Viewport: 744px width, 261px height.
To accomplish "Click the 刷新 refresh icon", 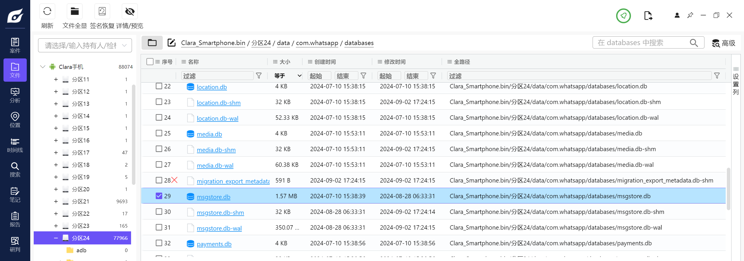I will [47, 12].
